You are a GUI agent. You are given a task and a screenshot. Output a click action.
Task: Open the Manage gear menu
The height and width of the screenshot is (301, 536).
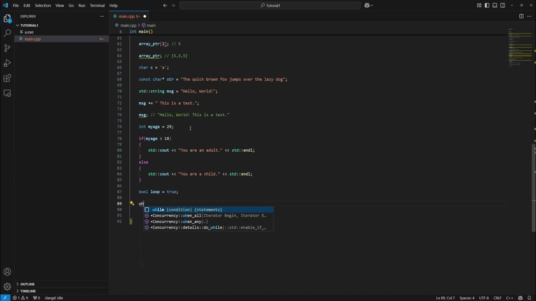7,287
